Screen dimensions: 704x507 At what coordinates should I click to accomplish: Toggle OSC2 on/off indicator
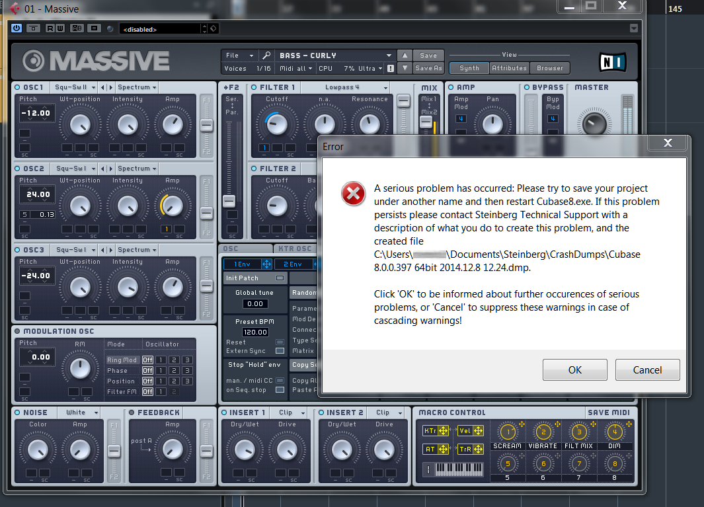[x=17, y=169]
